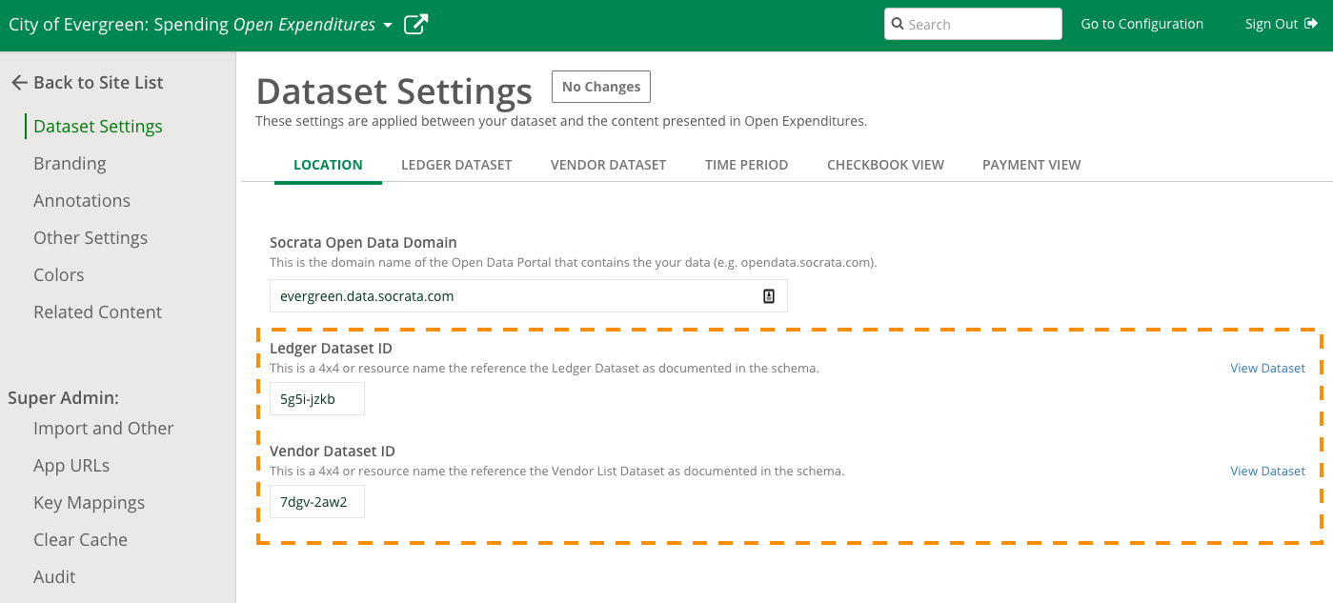Click the Vendor Dataset ID label
The width and height of the screenshot is (1333, 603).
[332, 452]
